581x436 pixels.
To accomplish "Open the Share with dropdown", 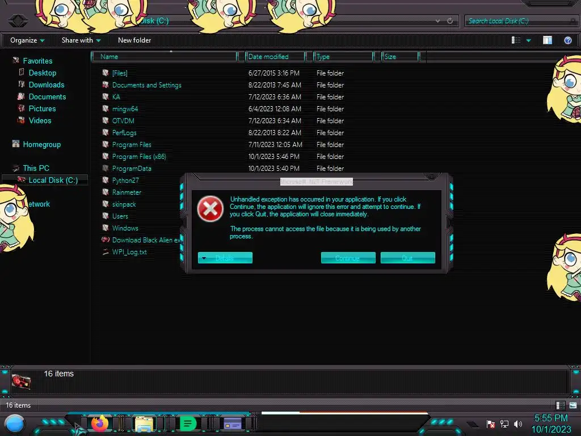I will pos(81,40).
